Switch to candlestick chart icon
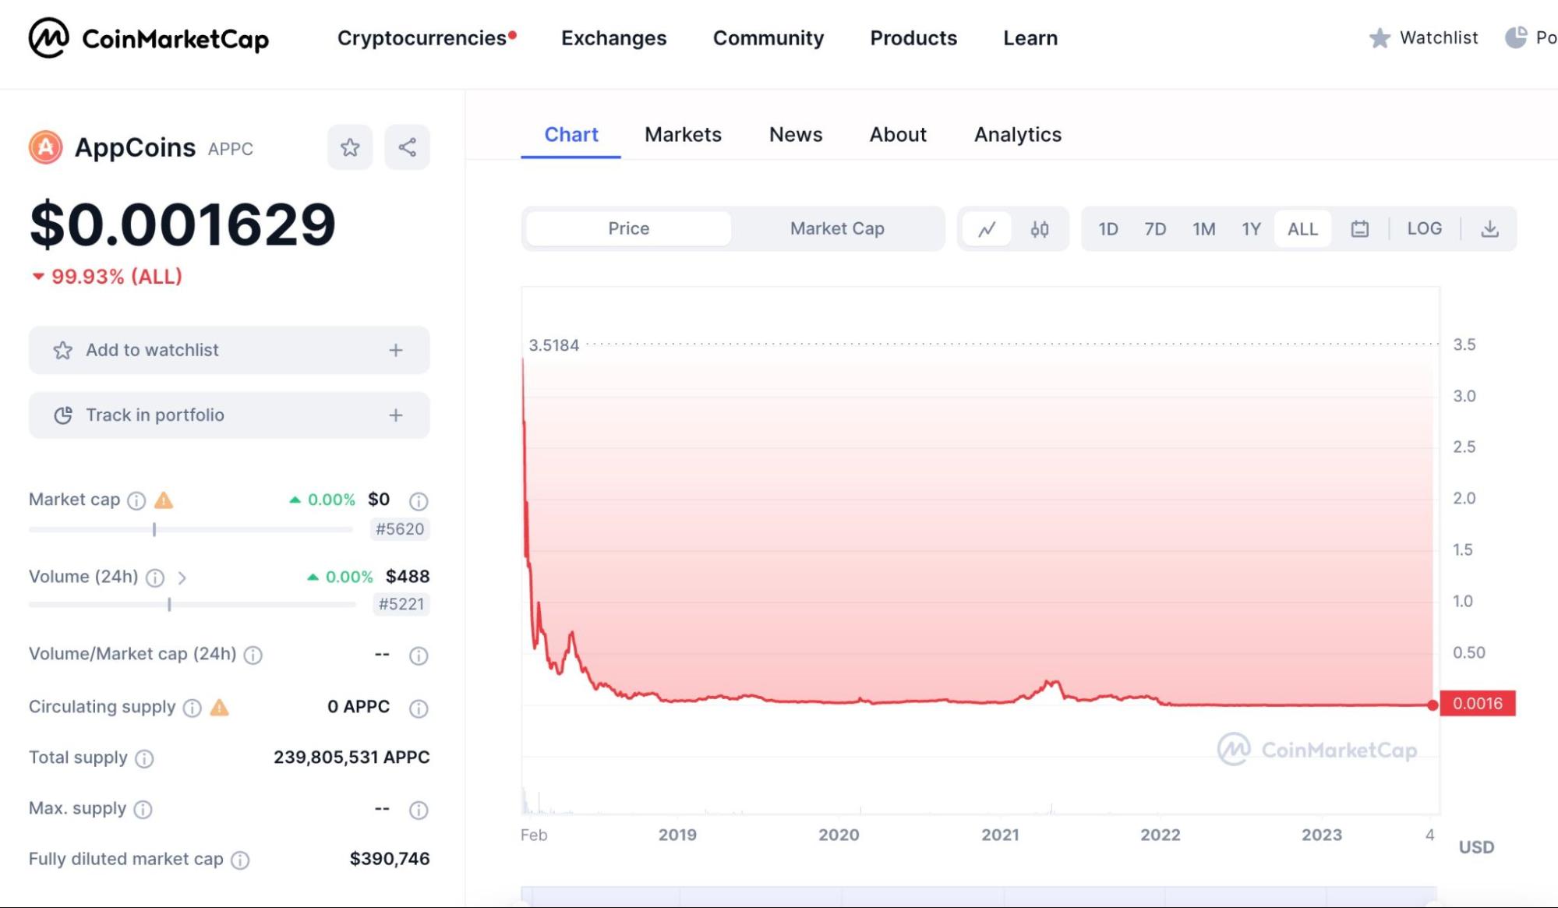The width and height of the screenshot is (1558, 908). click(x=1039, y=229)
